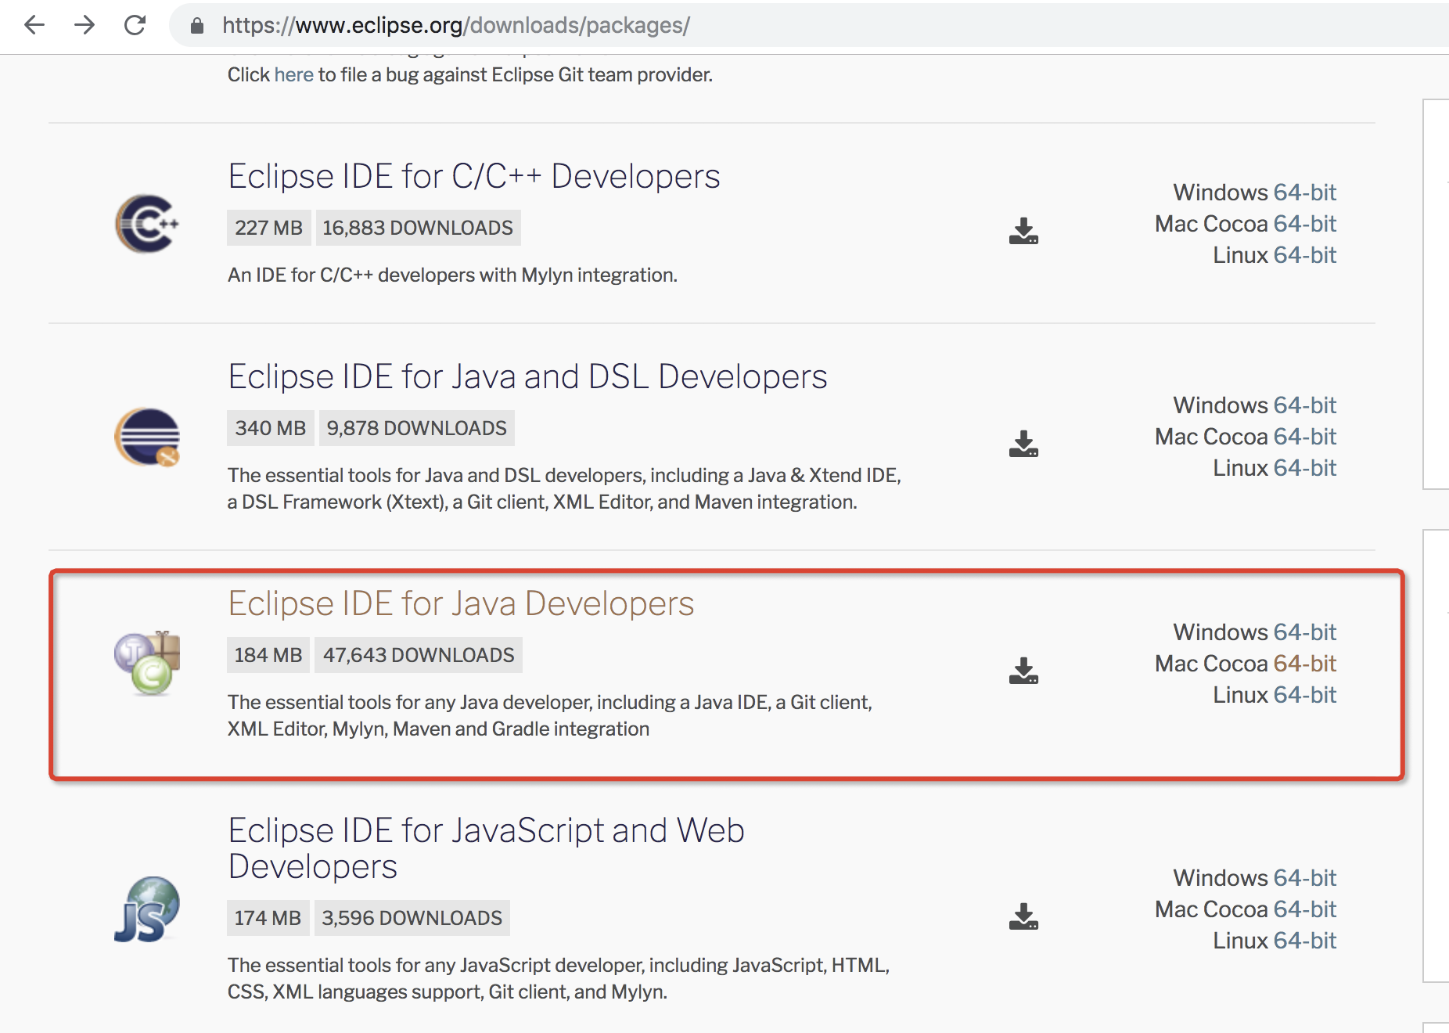Click download icon for JavaScript and Web package
1449x1033 pixels.
click(x=1023, y=916)
